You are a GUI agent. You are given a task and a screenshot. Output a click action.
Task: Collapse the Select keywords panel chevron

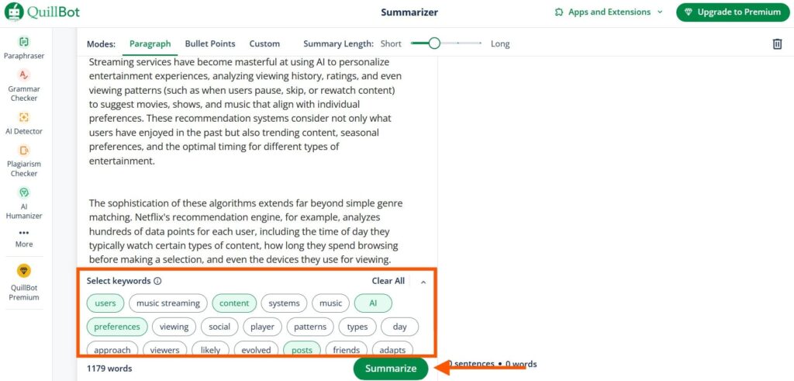point(423,282)
